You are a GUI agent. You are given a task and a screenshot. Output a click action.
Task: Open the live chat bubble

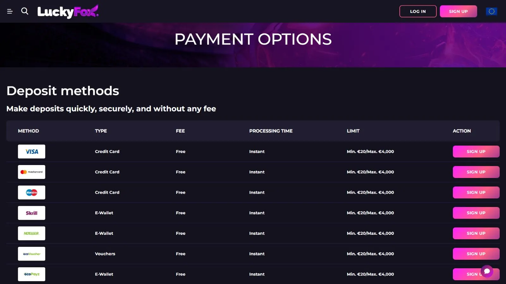(487, 271)
